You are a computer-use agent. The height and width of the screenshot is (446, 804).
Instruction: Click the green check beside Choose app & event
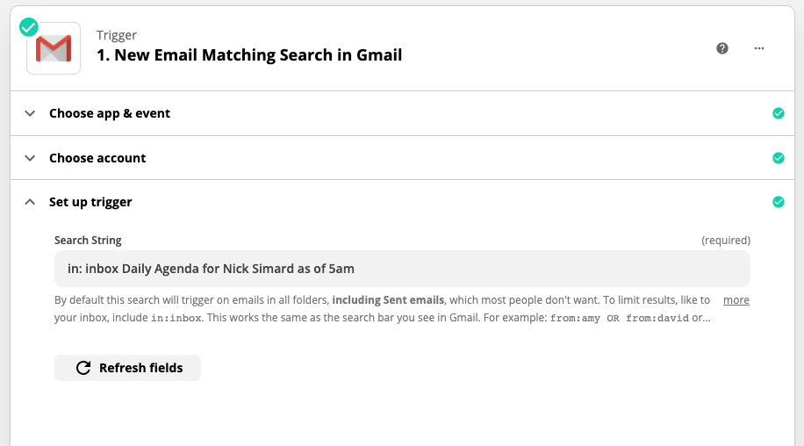[778, 113]
